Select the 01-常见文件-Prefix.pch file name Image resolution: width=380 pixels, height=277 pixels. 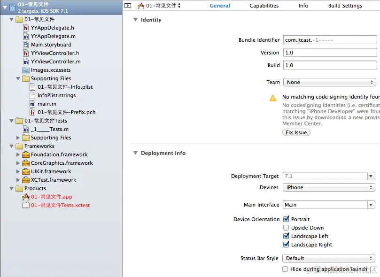(x=66, y=112)
